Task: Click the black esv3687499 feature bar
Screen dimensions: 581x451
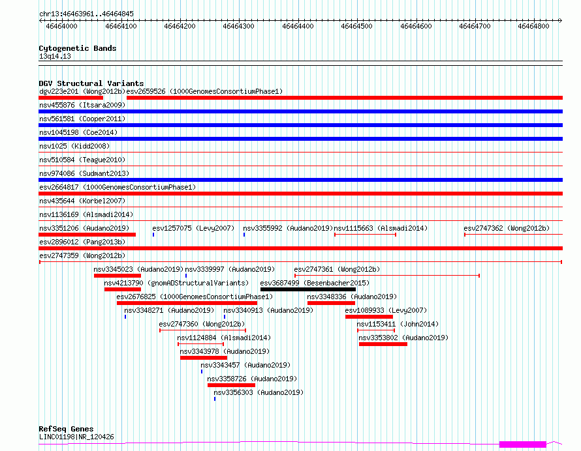Action: (x=308, y=289)
